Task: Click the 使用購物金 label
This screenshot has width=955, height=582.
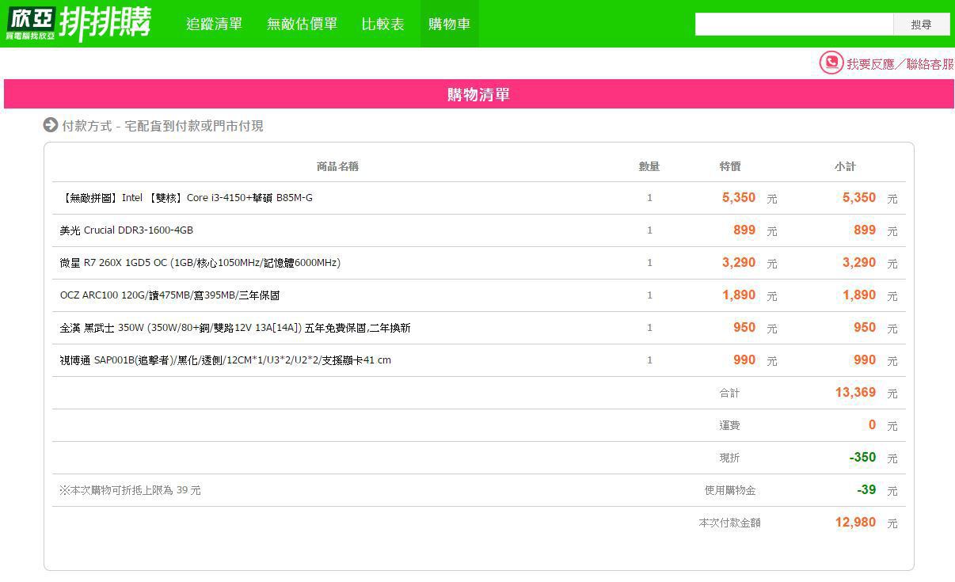Action: pyautogui.click(x=730, y=490)
